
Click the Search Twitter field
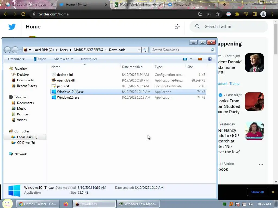coord(229,27)
